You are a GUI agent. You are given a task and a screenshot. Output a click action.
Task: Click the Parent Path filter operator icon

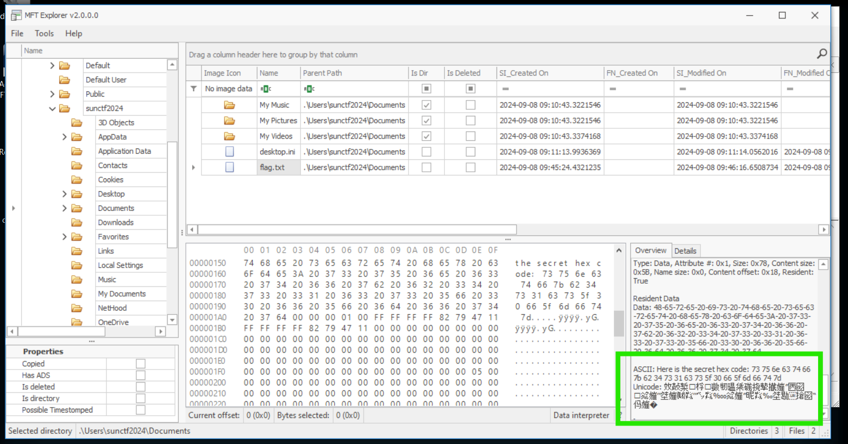coord(309,89)
